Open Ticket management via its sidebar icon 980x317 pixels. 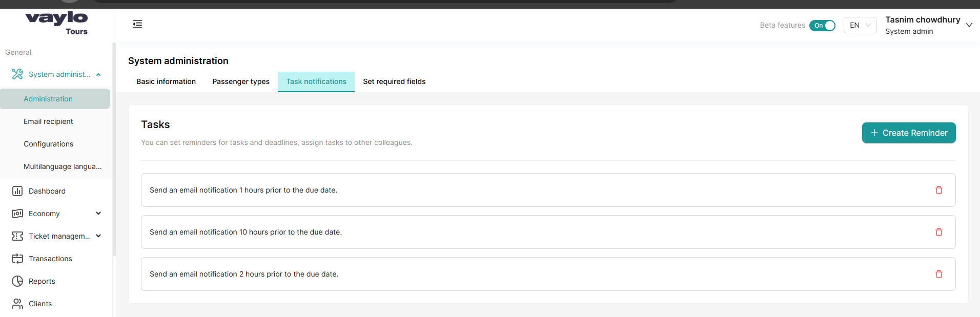pyautogui.click(x=17, y=236)
